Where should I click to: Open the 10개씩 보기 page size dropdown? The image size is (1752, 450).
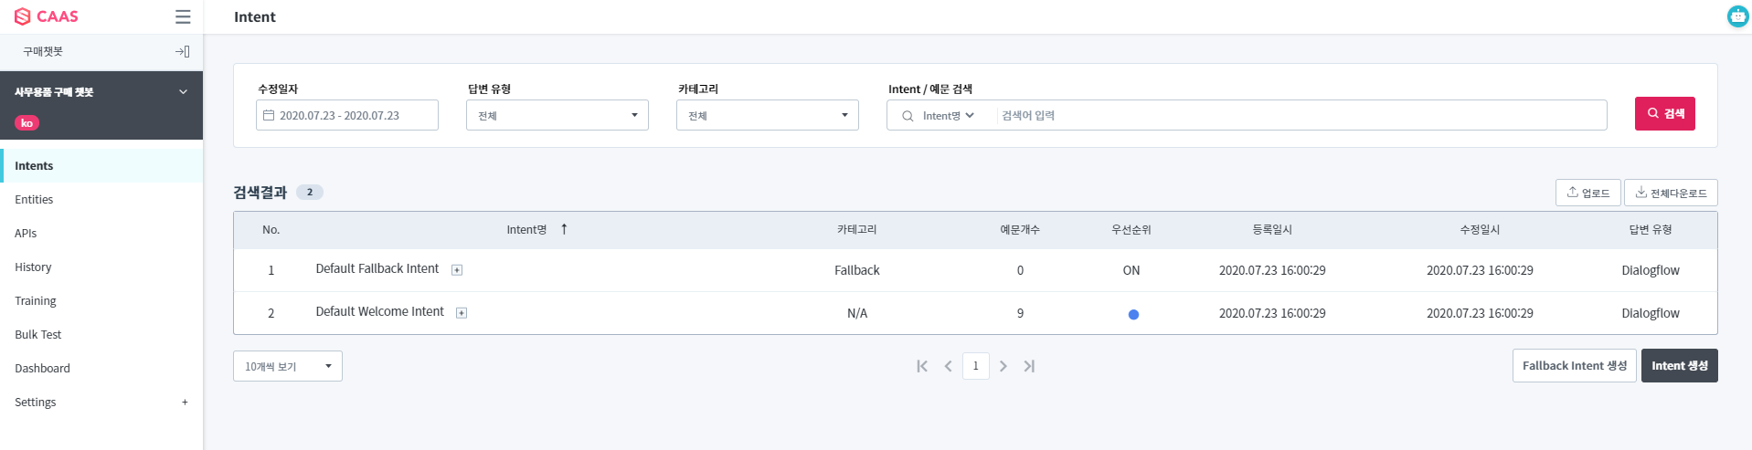tap(288, 366)
